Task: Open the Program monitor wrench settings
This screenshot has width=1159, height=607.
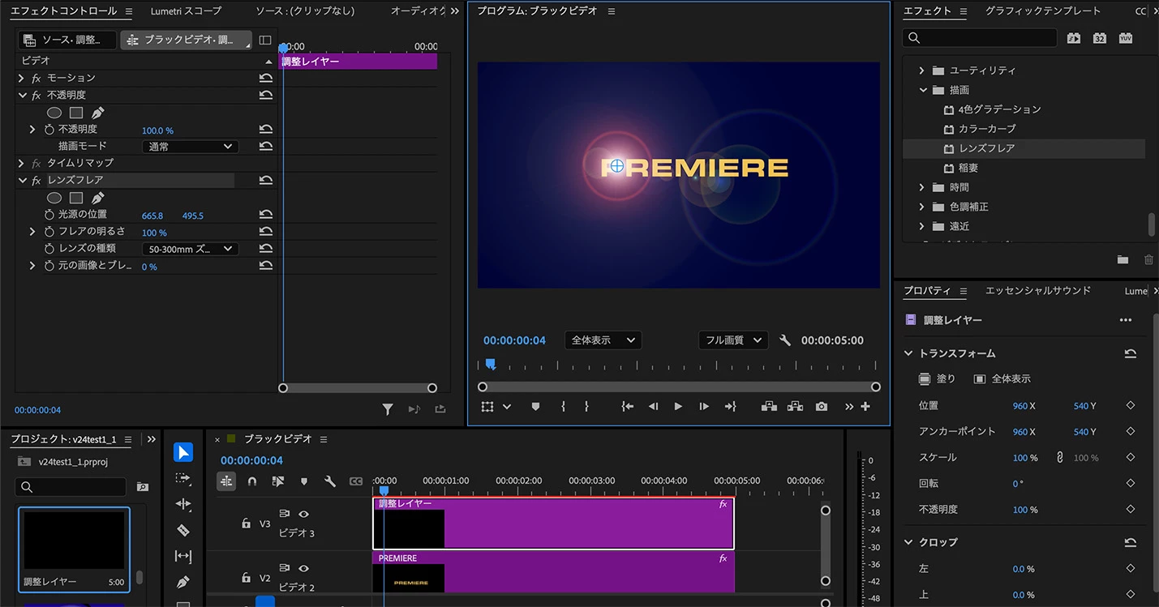Action: (x=784, y=340)
